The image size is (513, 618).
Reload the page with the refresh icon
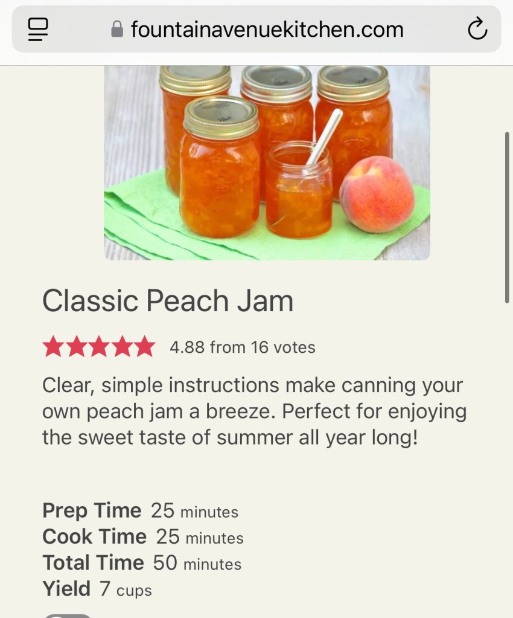click(x=477, y=29)
